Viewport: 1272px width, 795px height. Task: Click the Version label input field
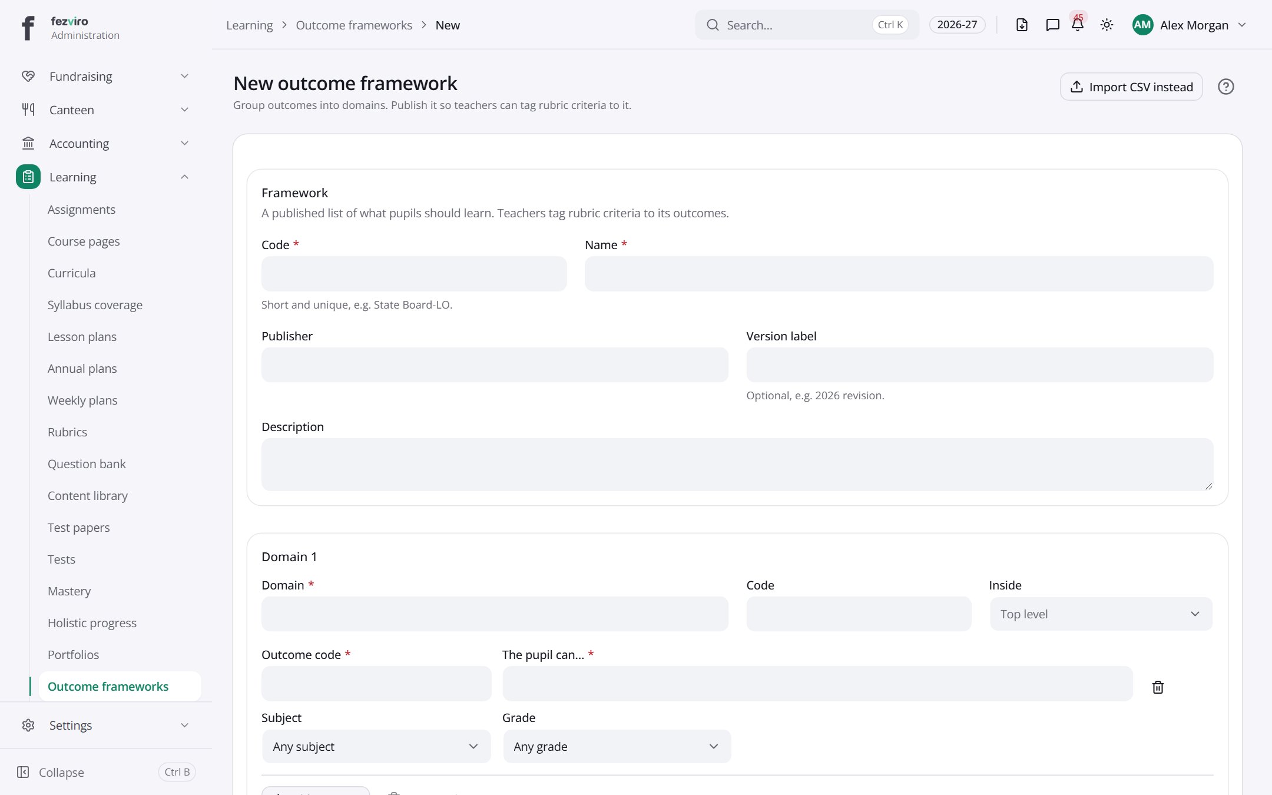(979, 365)
